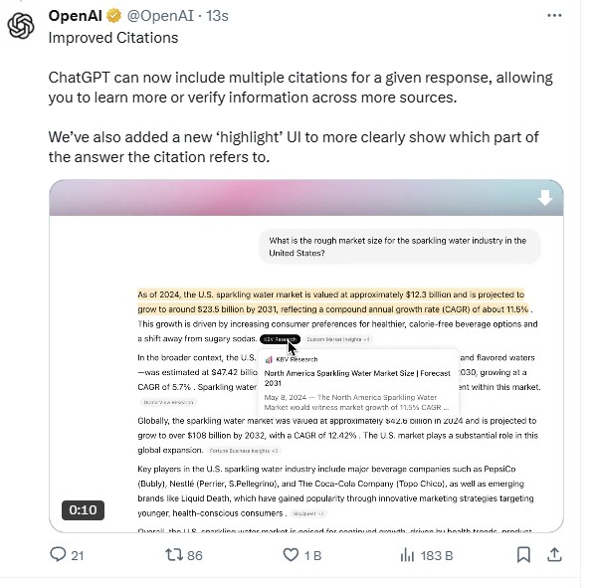The image size is (596, 588).
Task: Like the post with heart icon
Action: click(x=291, y=555)
